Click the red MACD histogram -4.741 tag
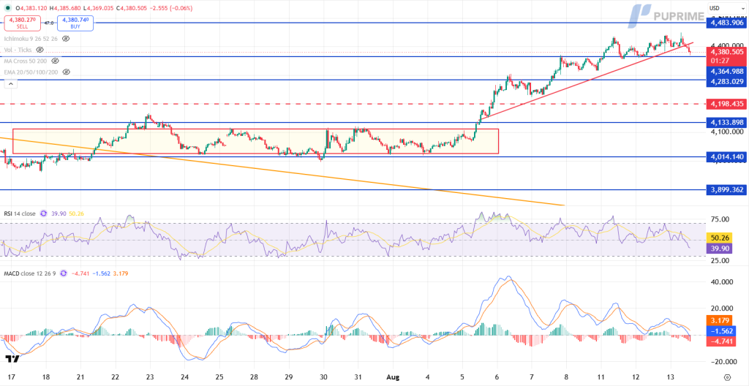 coord(721,340)
